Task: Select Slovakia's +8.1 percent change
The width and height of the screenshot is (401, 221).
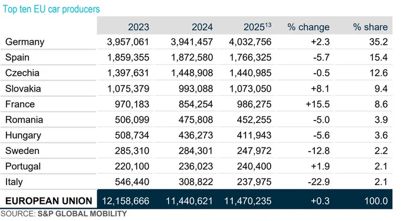Action: [x=320, y=89]
